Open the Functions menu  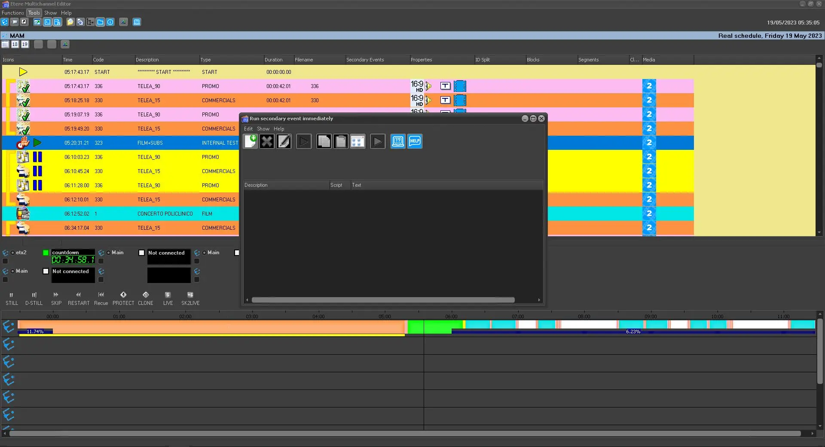[13, 13]
